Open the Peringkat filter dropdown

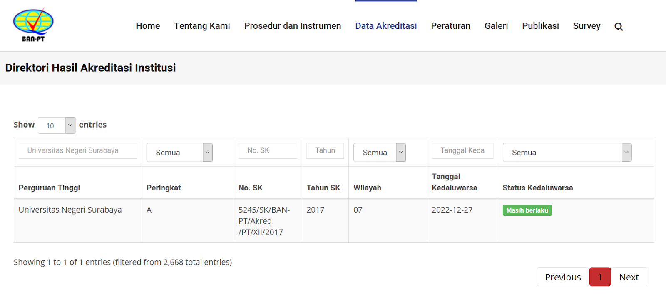tap(179, 153)
